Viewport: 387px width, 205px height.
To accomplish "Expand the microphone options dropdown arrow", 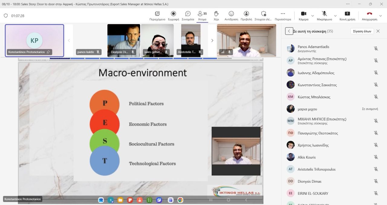I will (335, 16).
